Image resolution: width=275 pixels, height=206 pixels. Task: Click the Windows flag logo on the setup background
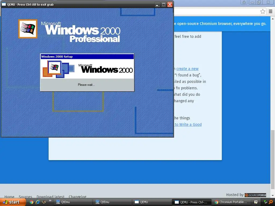pos(28,29)
